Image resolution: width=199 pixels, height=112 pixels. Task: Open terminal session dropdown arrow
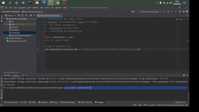(26, 75)
